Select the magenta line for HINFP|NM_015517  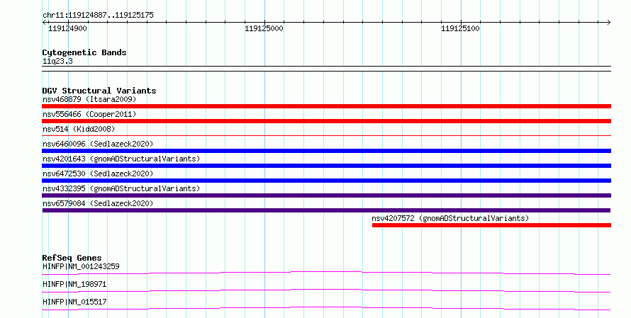326,308
